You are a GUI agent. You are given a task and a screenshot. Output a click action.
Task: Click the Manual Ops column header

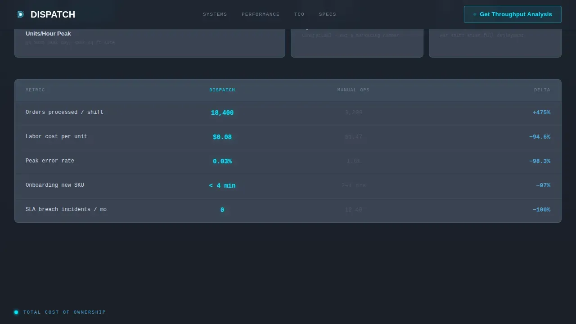click(353, 90)
